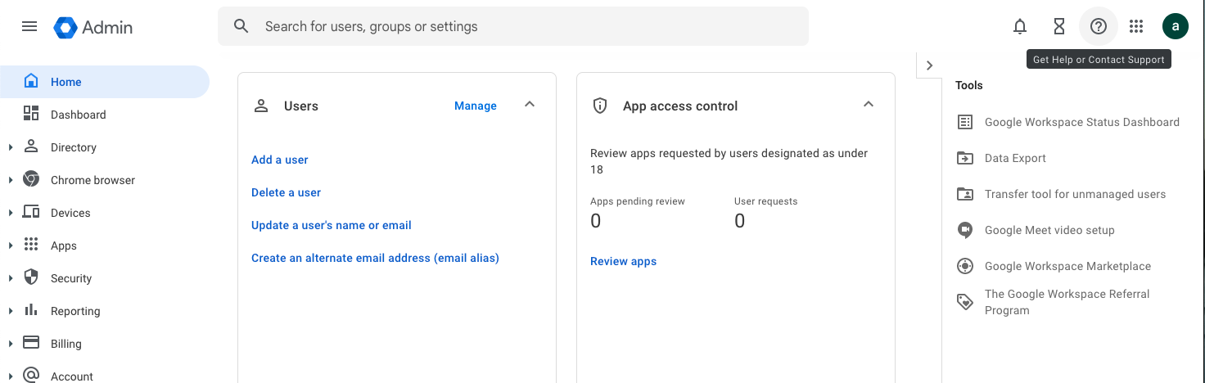1205x383 pixels.
Task: Open the hourglass tasks icon
Action: 1058,26
